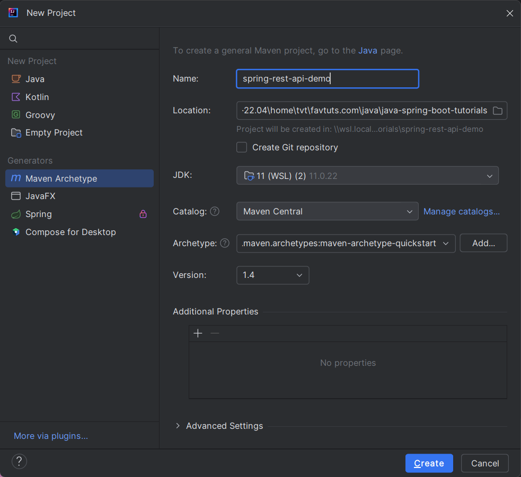Click the Add... archetype button

(483, 244)
